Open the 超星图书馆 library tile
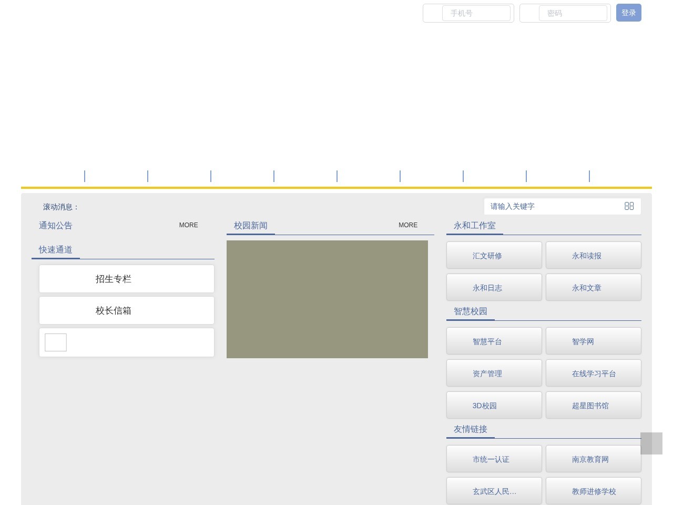673x505 pixels. [593, 405]
